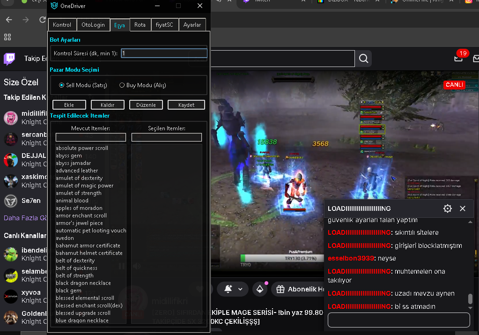Click the bits diamond icon button

[260, 289]
